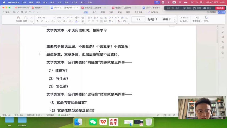Toggle italic formatting

42,21
